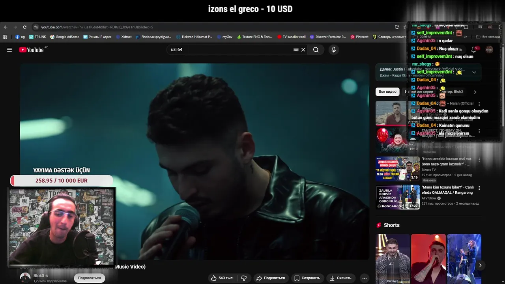Open the Узнать IP адрес bookmark
This screenshot has height=284, width=505.
click(x=97, y=37)
